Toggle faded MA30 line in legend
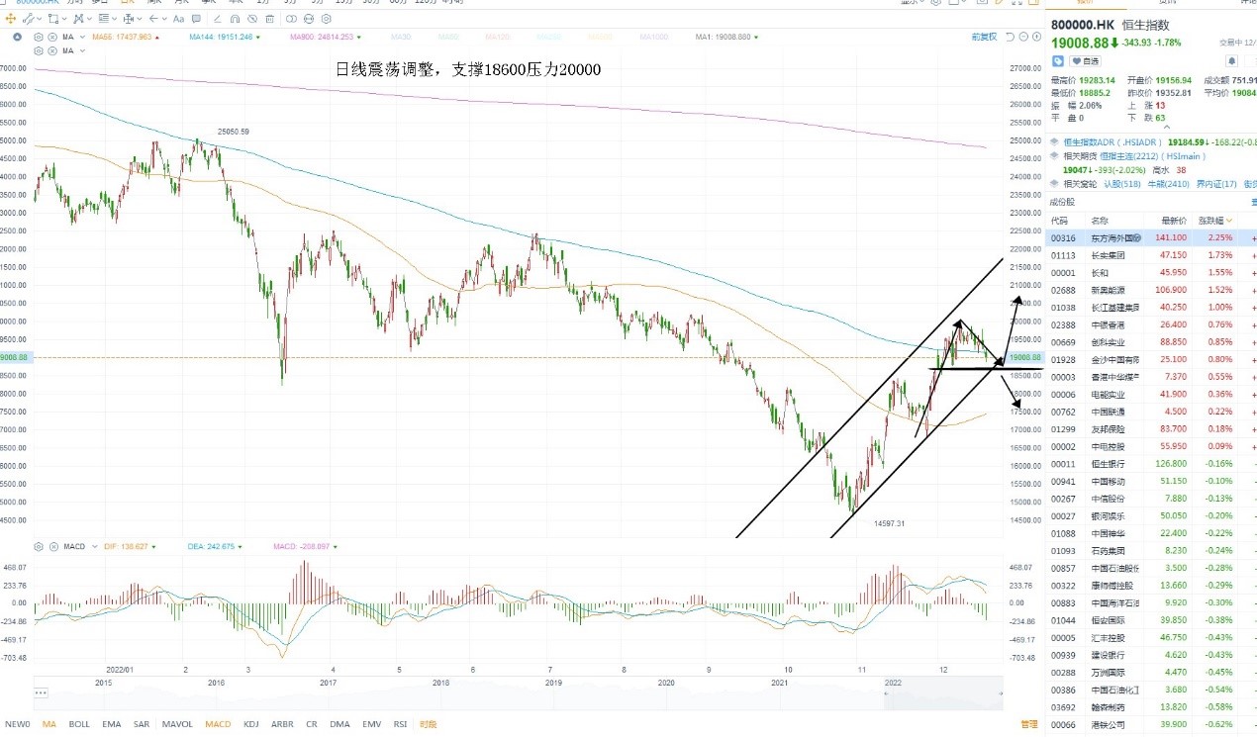The height and width of the screenshot is (737, 1257). 401,37
